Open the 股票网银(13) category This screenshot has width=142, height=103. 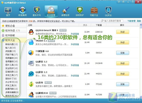[x=12, y=89]
